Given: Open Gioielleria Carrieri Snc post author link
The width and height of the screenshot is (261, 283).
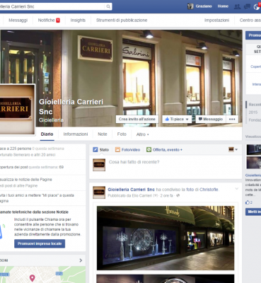Looking at the screenshot, I should click(x=131, y=190).
